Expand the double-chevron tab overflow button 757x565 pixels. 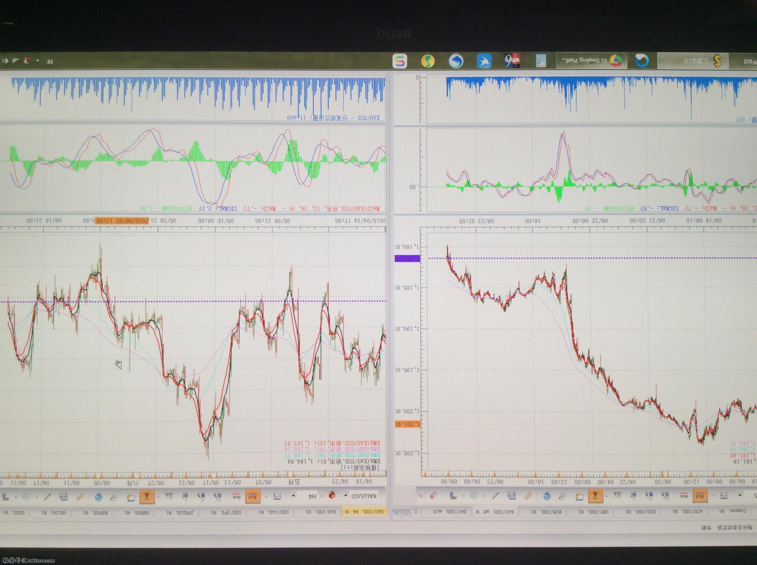tap(416, 512)
